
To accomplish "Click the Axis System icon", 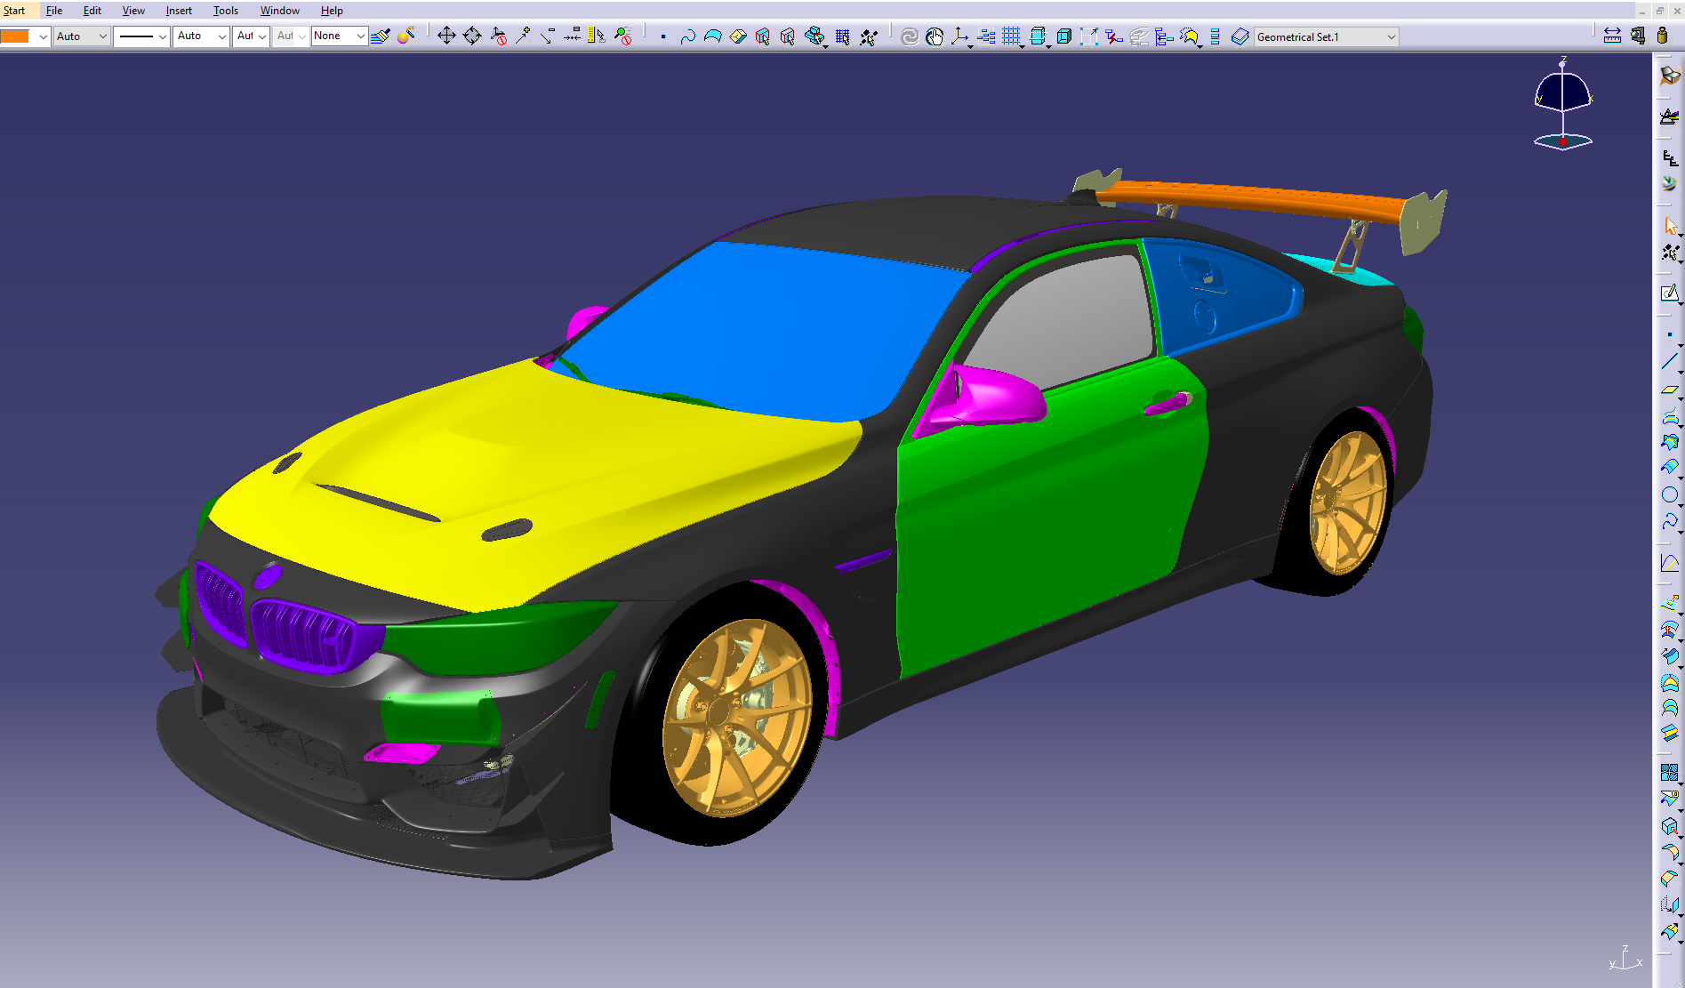I will pos(959,36).
